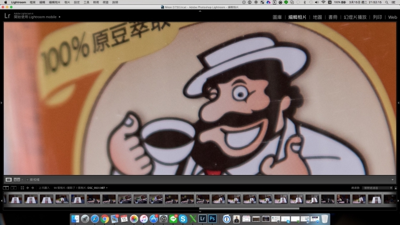Open 1Password from the Dock
This screenshot has width=400, height=225.
(227, 219)
